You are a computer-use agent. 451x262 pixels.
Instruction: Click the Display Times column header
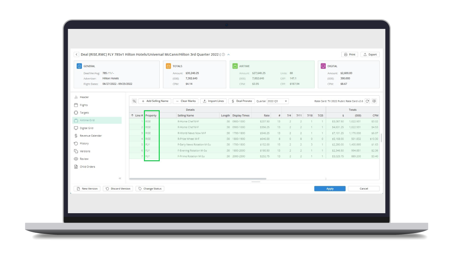point(241,115)
